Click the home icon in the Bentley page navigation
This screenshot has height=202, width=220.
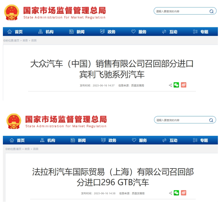pyautogui.click(x=10, y=32)
